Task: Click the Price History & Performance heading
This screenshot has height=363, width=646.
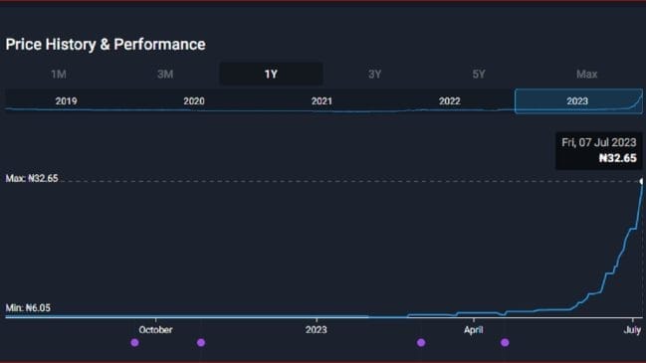Action: pyautogui.click(x=106, y=45)
